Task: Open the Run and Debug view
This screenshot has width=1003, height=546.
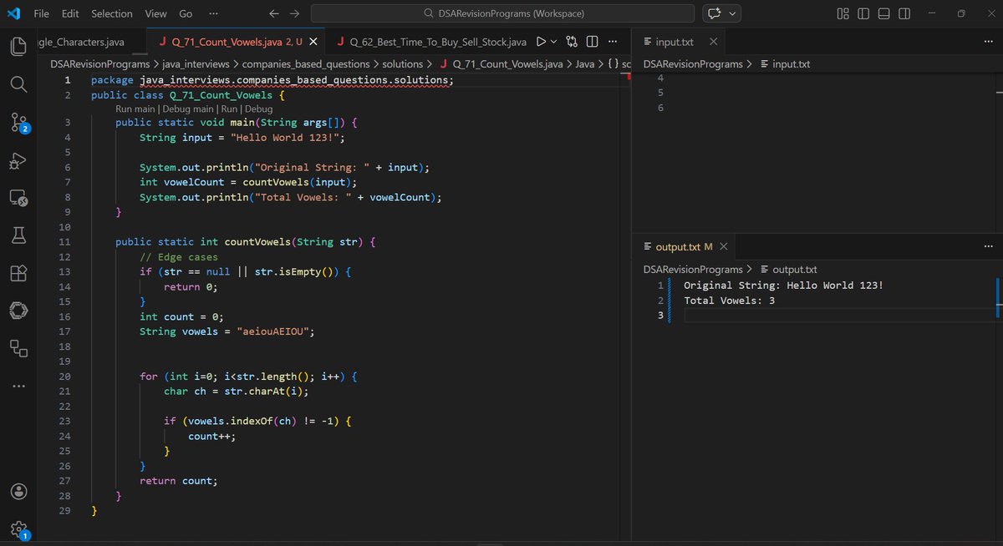Action: point(18,161)
